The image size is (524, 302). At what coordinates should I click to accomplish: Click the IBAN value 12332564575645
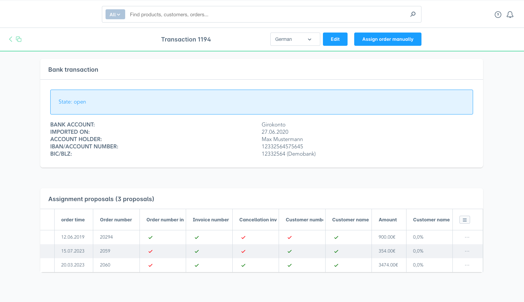(x=282, y=146)
